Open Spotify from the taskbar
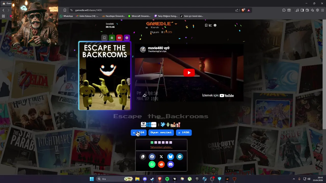 [x=167, y=179]
